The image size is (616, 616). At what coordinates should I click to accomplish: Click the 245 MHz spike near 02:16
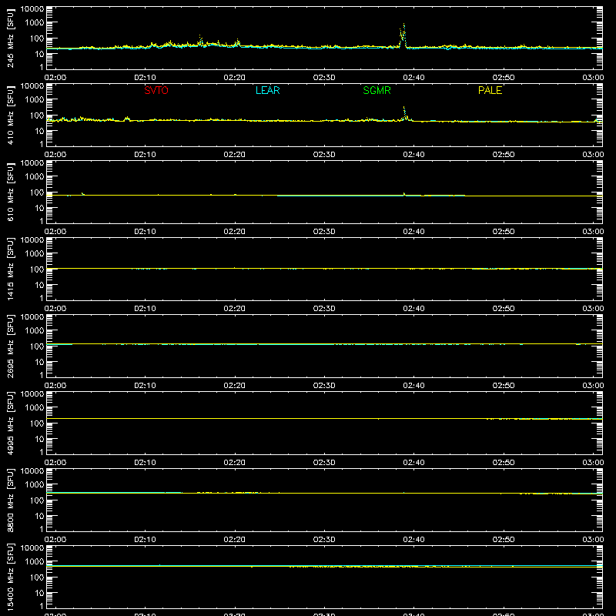pyautogui.click(x=199, y=36)
